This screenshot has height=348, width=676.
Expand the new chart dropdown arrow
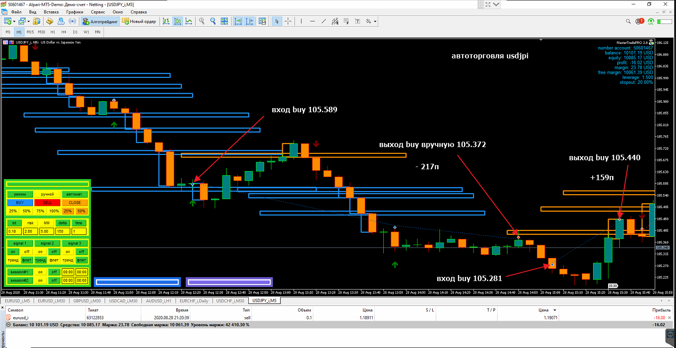(x=14, y=21)
